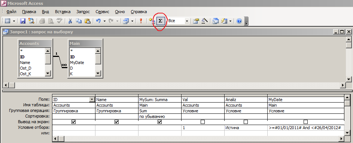Click the 'Sum' group operation cell
This screenshot has height=143, width=353.
coord(160,111)
